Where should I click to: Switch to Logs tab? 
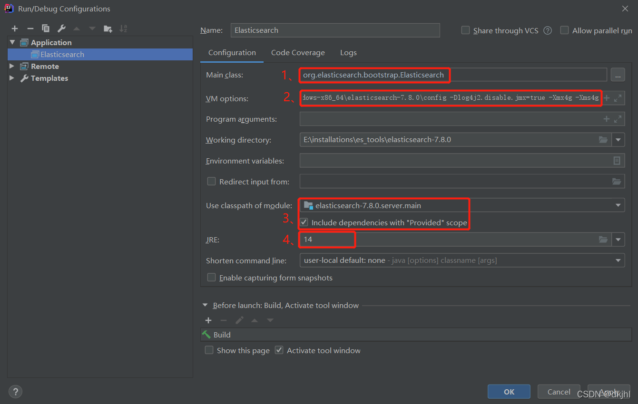click(x=348, y=53)
